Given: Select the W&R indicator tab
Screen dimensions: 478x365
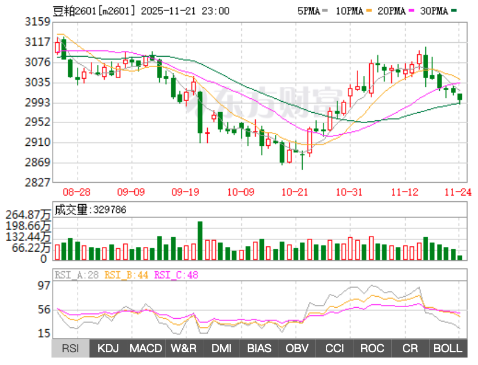Looking at the screenshot, I should point(183,348).
